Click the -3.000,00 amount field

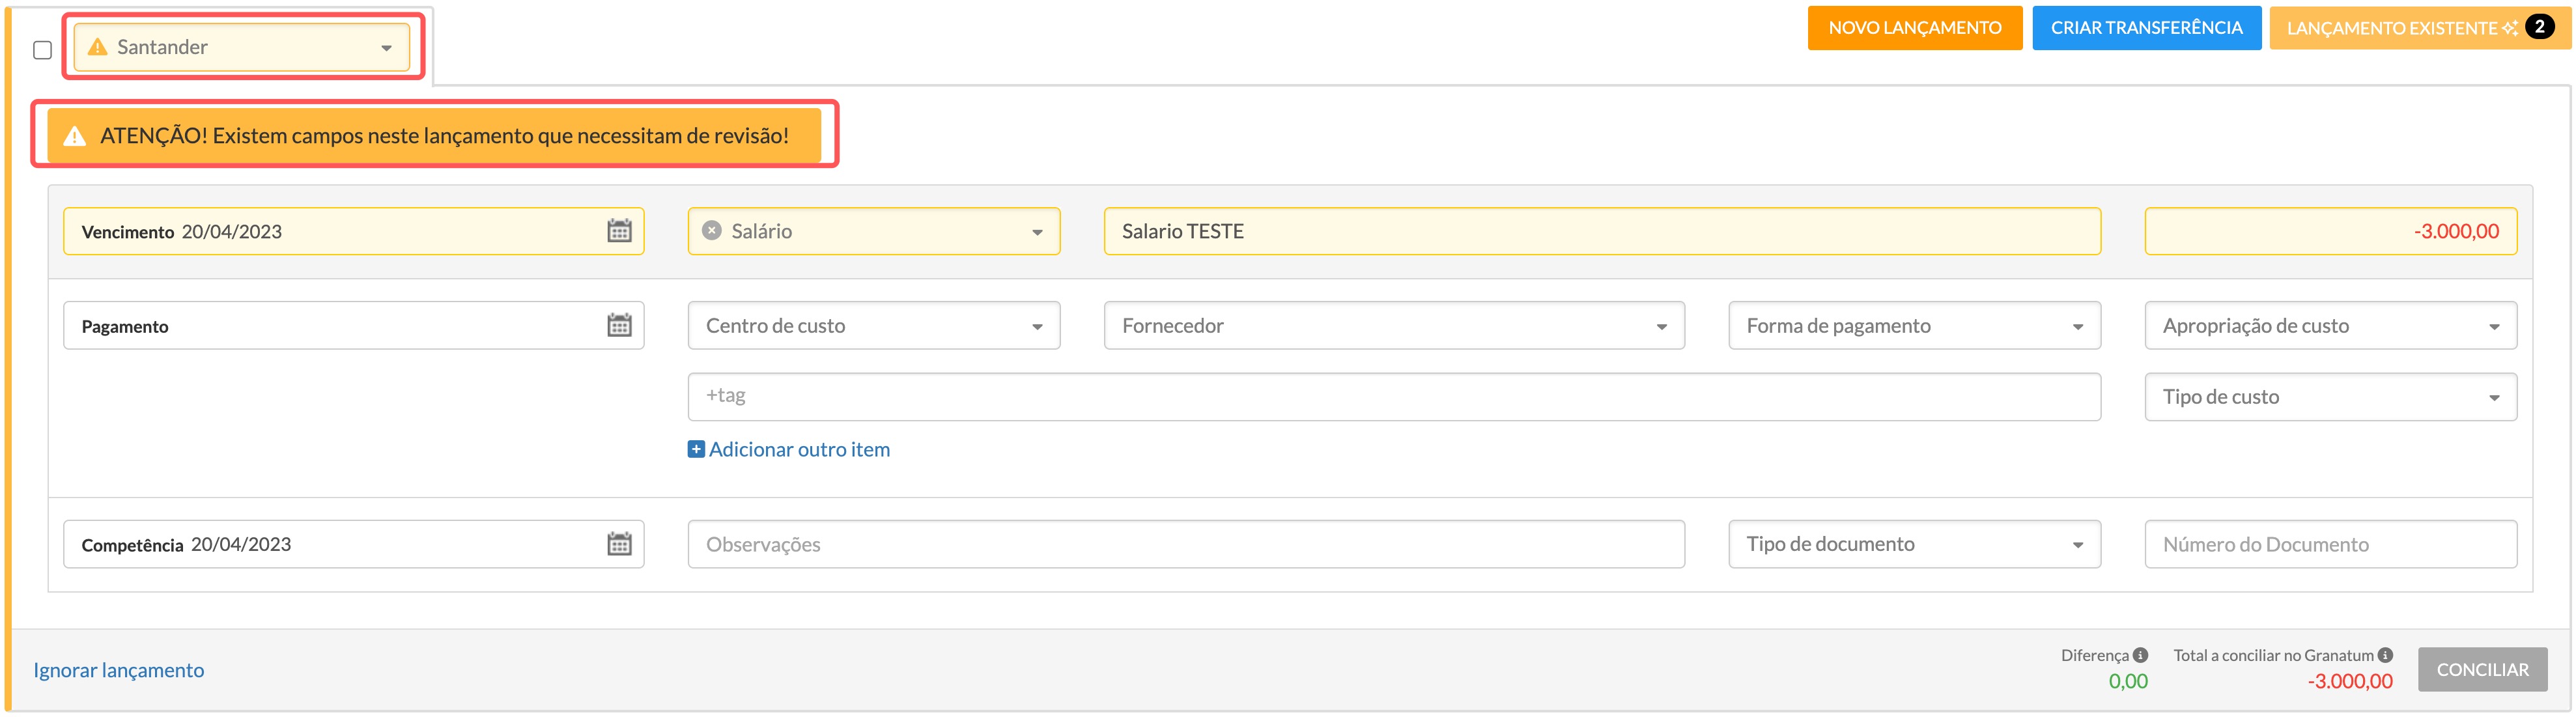tap(2330, 231)
